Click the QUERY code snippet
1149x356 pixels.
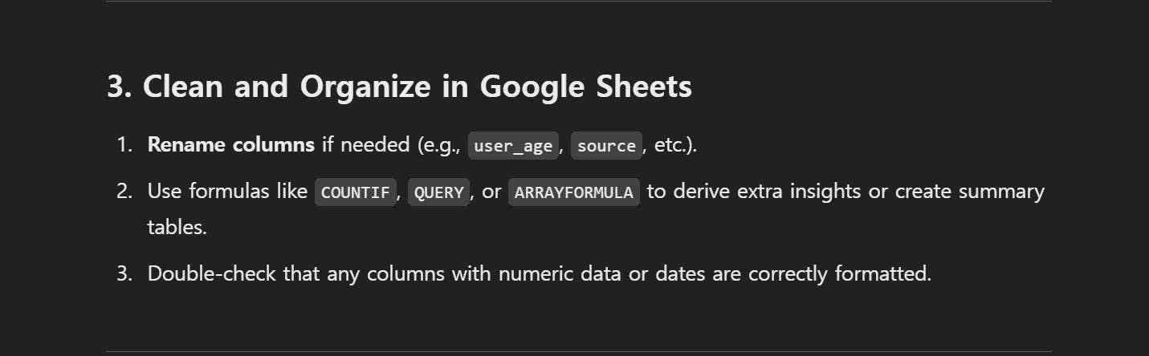438,192
